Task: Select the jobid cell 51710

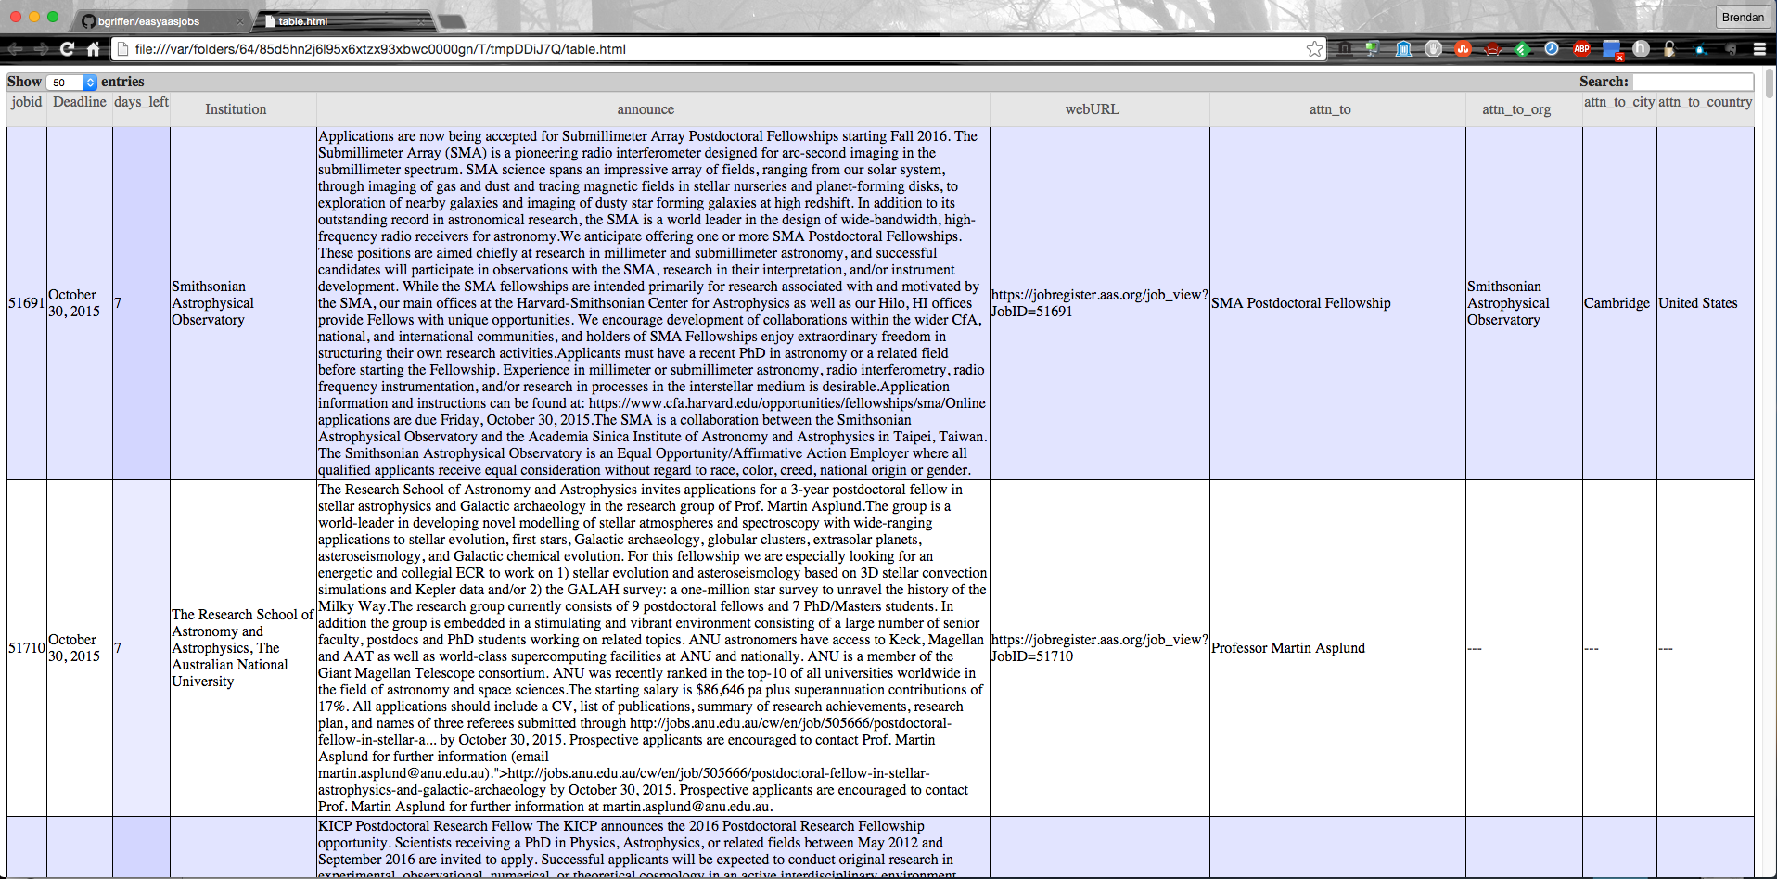Action: tap(27, 648)
